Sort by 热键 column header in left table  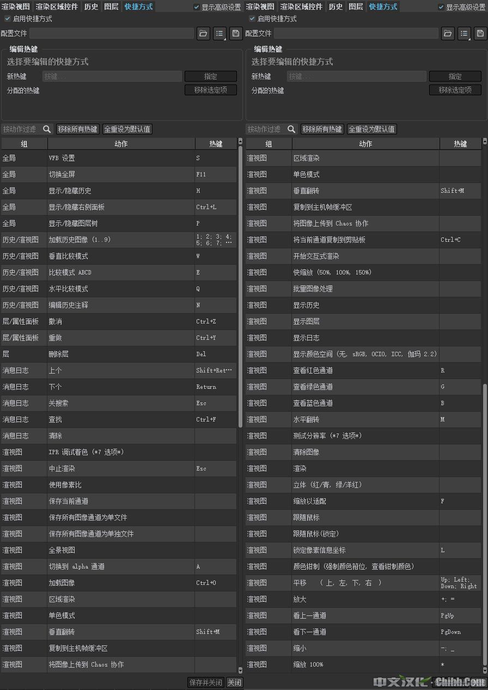click(x=216, y=144)
